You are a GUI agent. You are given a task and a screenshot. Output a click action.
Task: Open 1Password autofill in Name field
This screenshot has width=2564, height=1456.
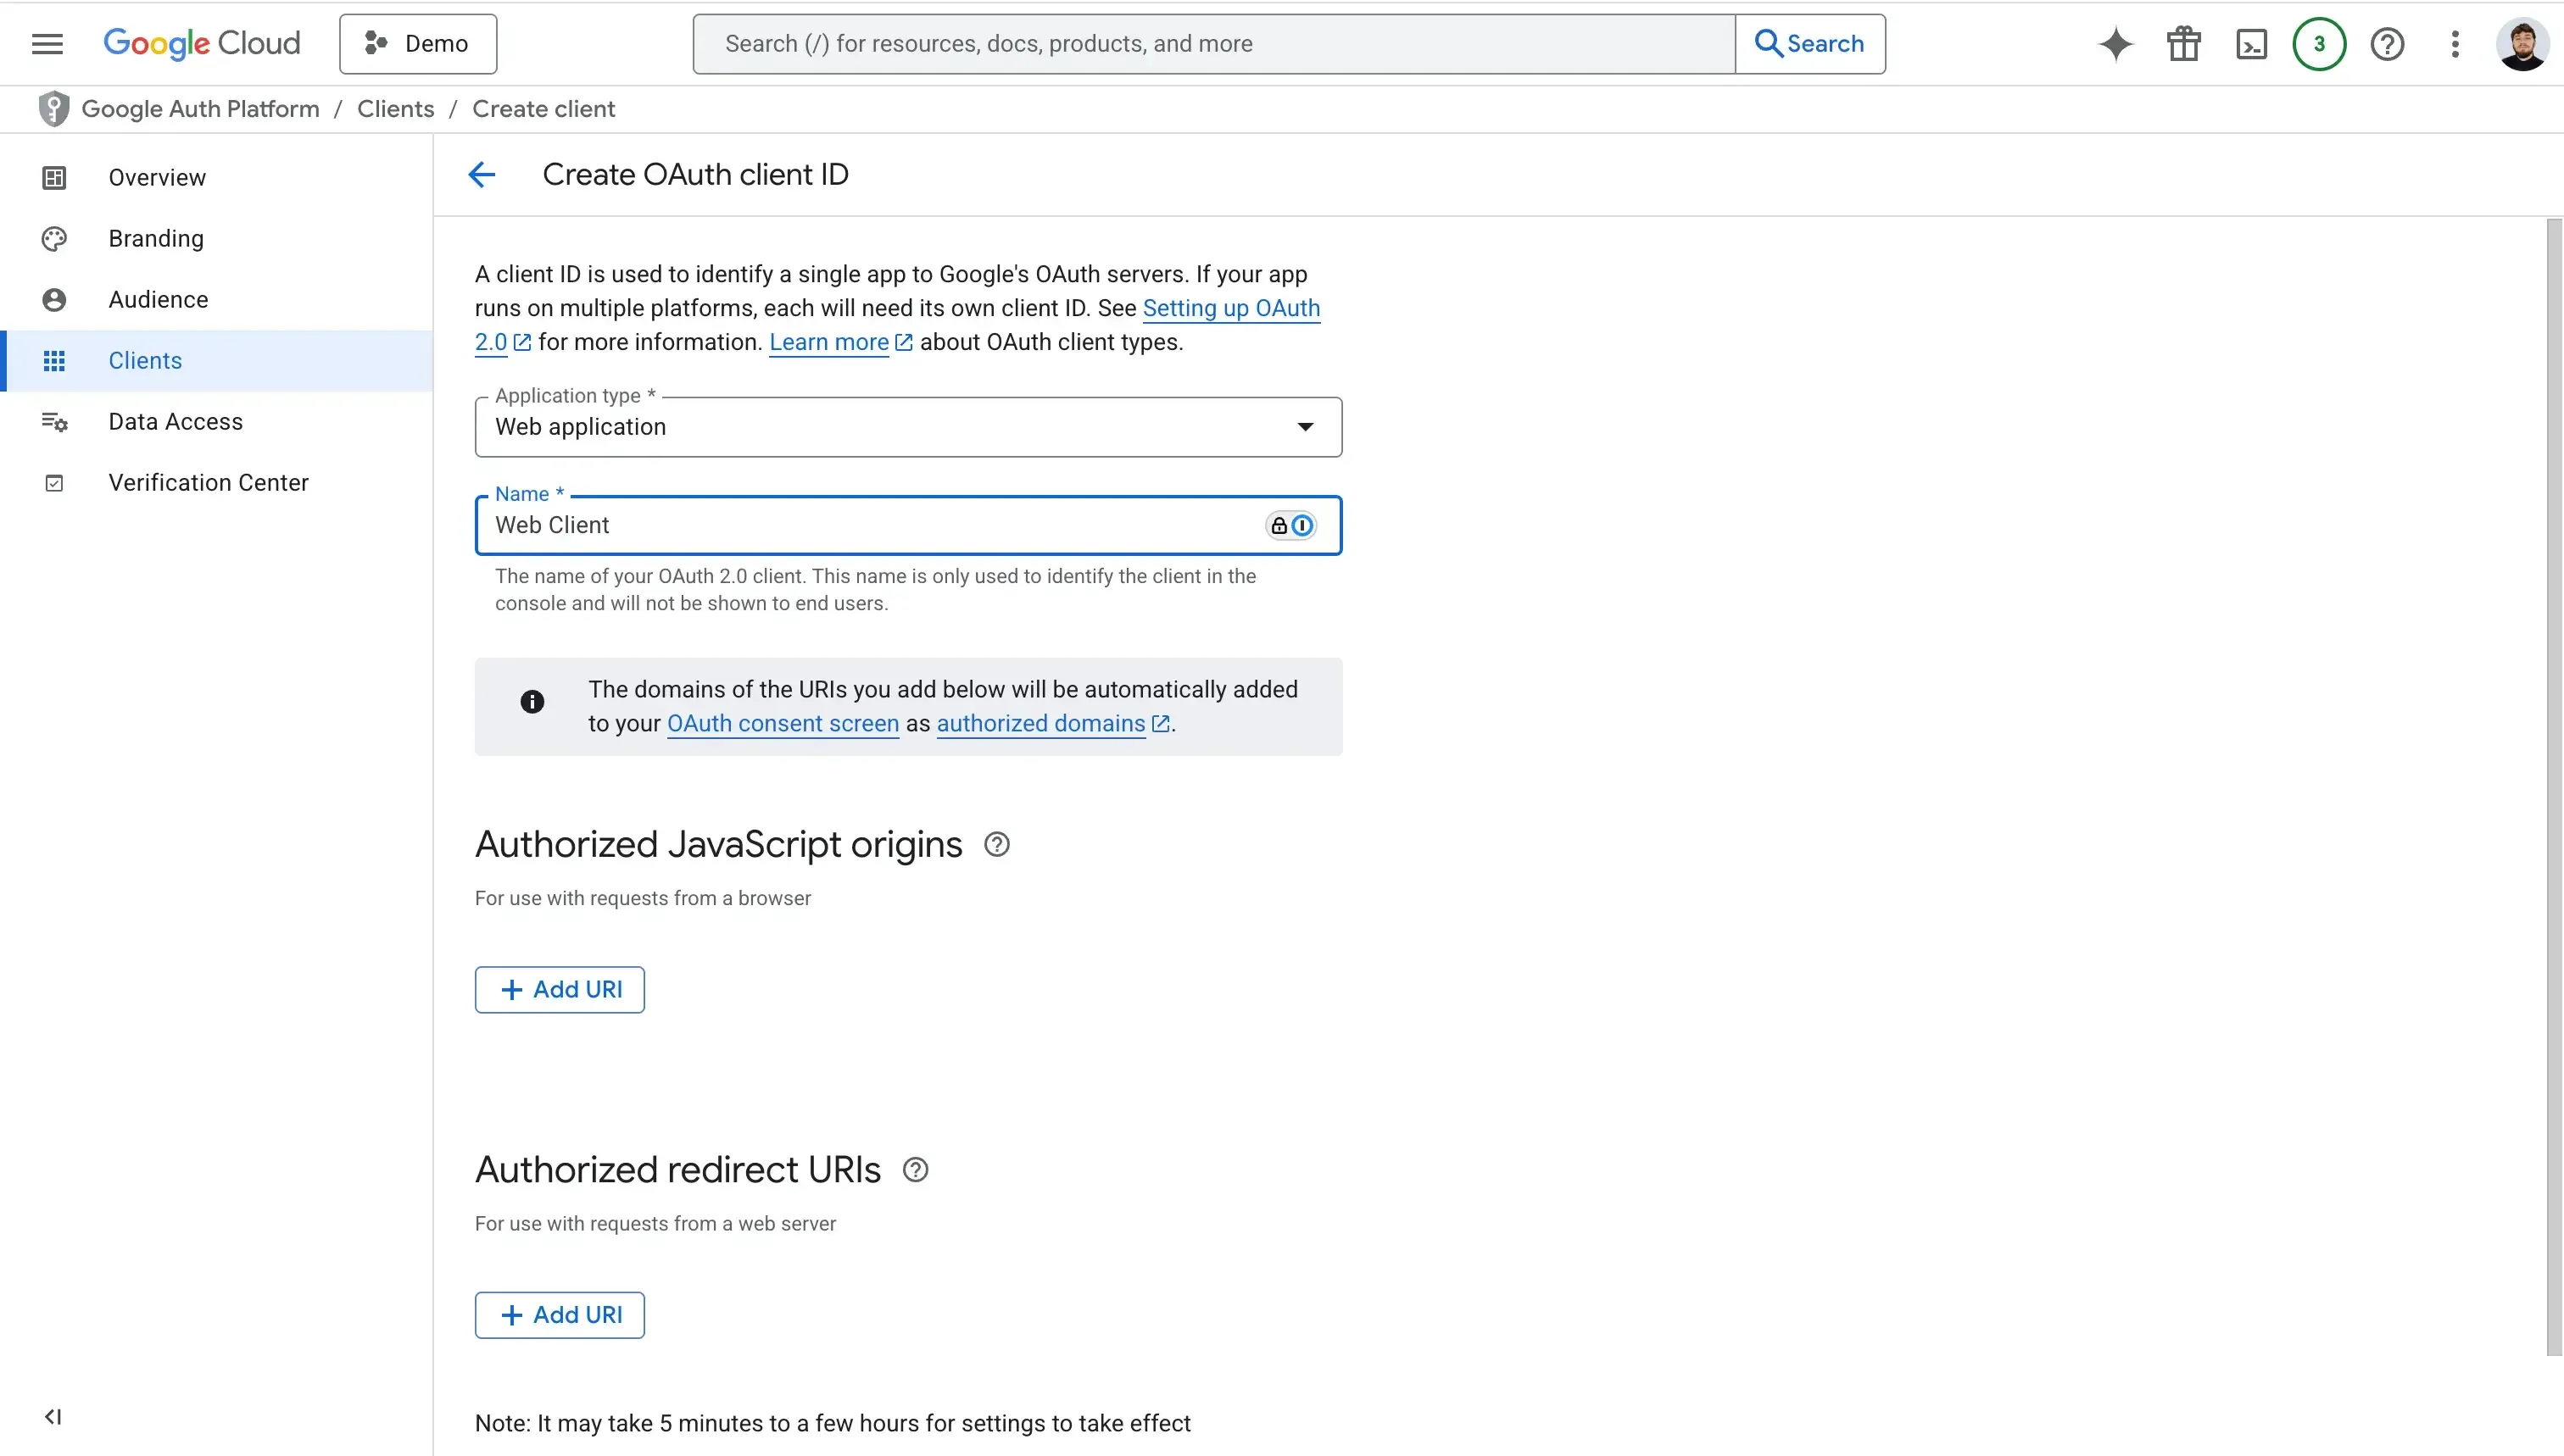(1302, 525)
